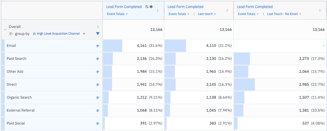Click the breakdown icon on the Paid Social row
Viewport: 327px width, 131px height.
tap(98, 123)
